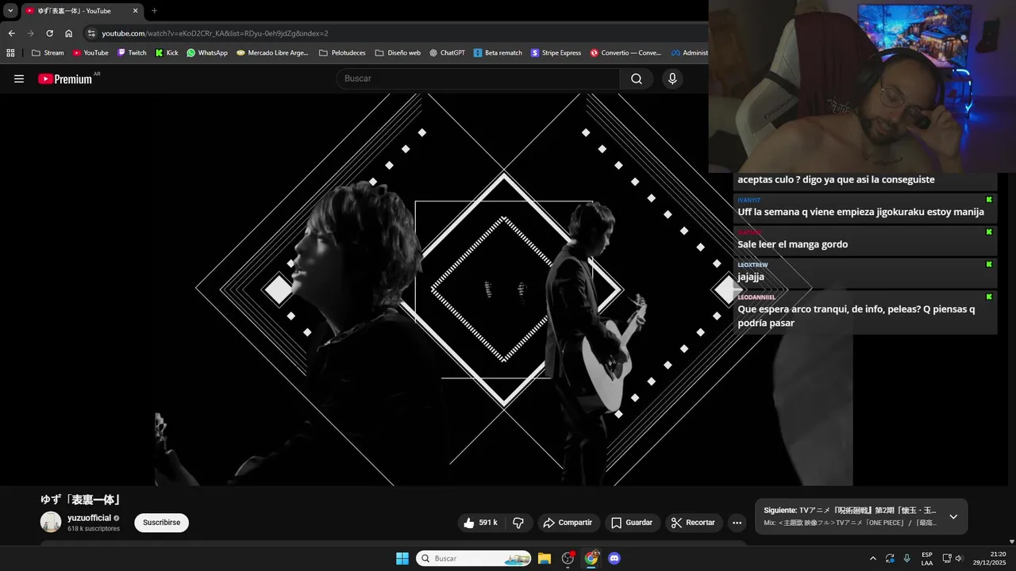Open a new browser tab

154,11
